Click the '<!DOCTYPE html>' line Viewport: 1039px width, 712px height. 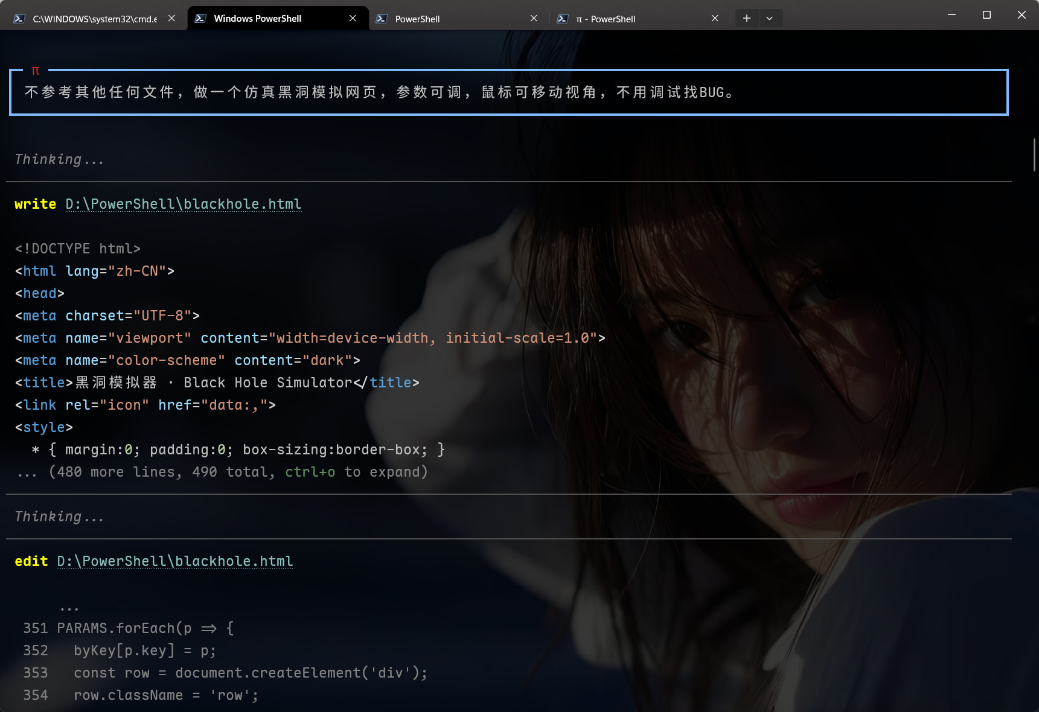(78, 249)
